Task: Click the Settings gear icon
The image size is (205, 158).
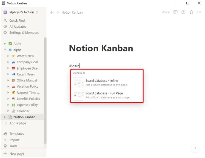Action: coord(5,33)
